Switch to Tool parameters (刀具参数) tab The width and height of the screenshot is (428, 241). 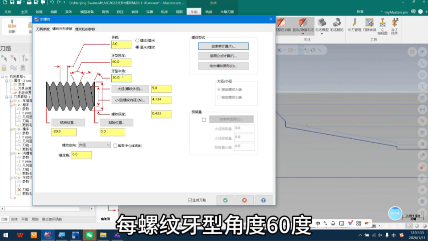coord(43,29)
